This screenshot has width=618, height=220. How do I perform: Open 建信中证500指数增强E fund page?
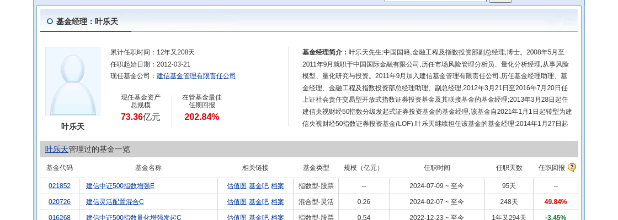[120, 186]
